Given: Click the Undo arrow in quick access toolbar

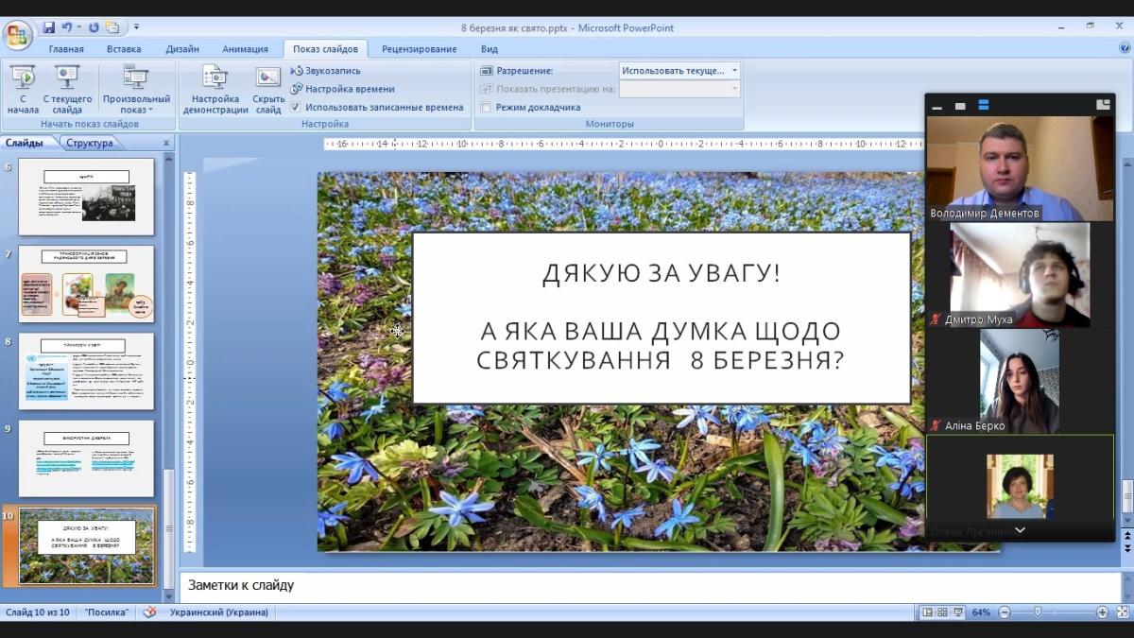Looking at the screenshot, I should click(x=67, y=27).
